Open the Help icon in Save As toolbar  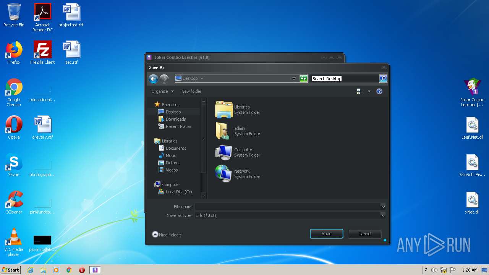tap(379, 91)
